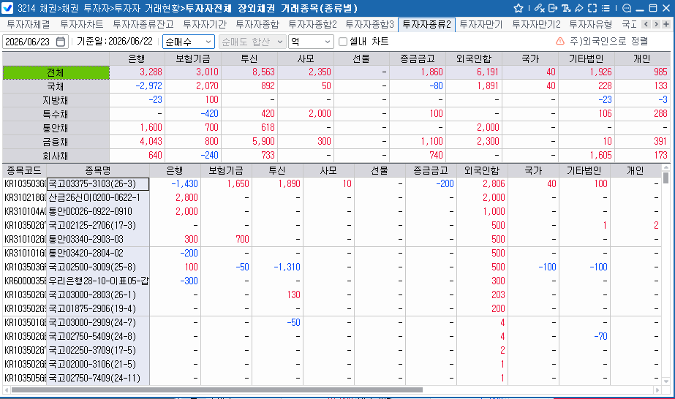Switch to the 투자자만기2 tab

click(x=536, y=25)
